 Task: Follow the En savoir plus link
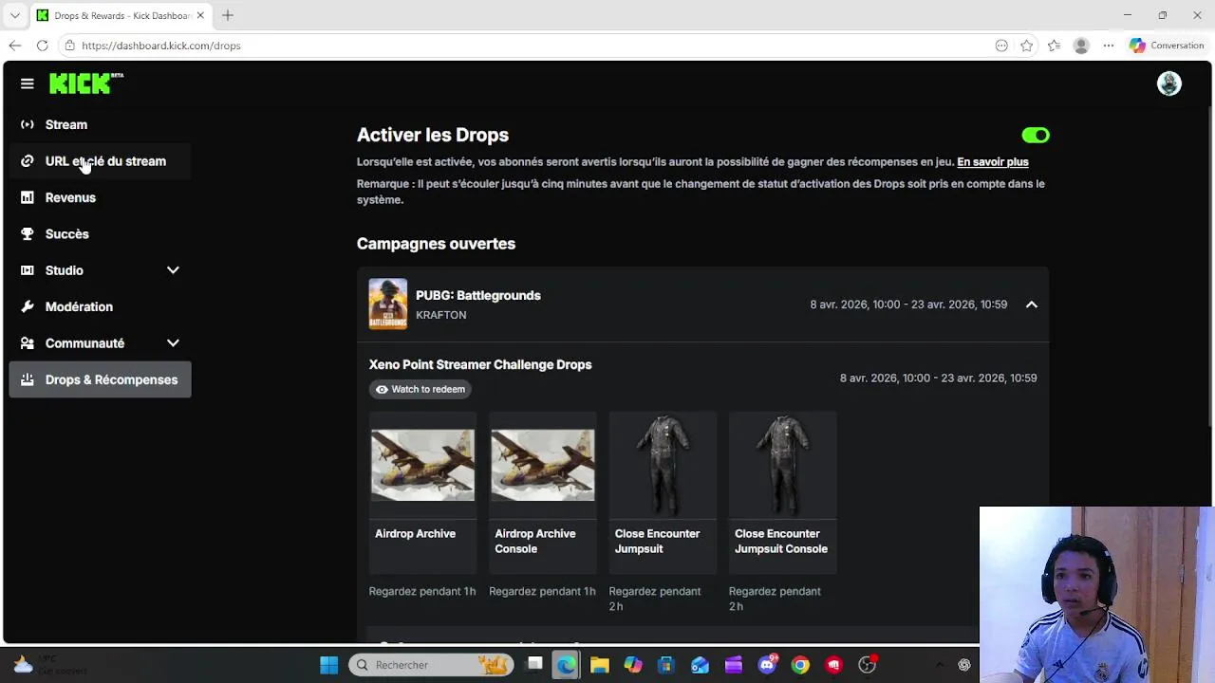[x=993, y=162]
